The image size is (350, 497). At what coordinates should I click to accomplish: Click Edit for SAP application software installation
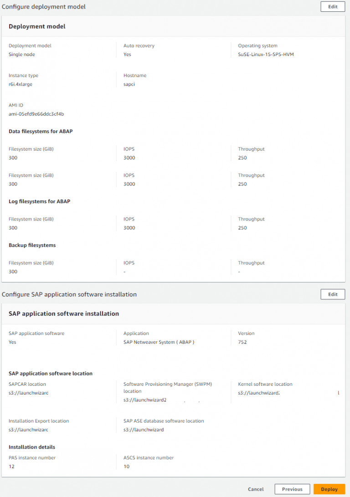click(333, 294)
